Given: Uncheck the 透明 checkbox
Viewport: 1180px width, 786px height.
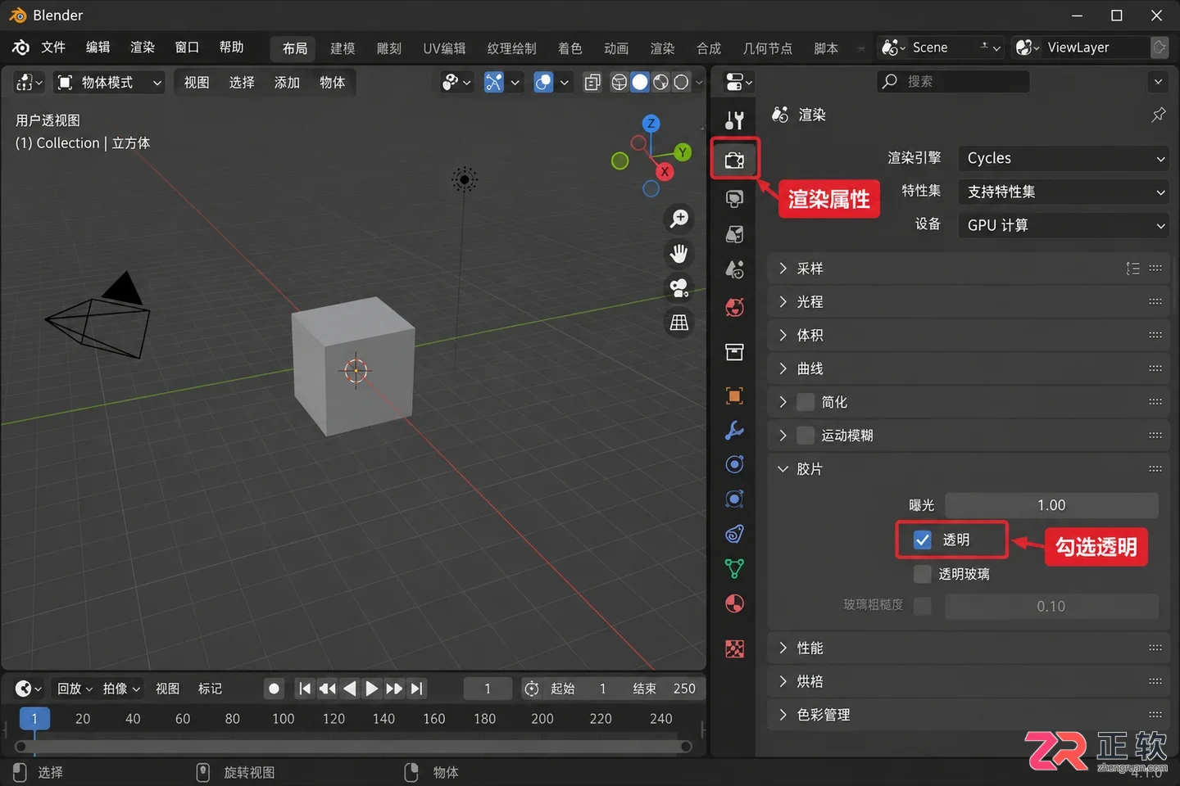Looking at the screenshot, I should [x=923, y=540].
